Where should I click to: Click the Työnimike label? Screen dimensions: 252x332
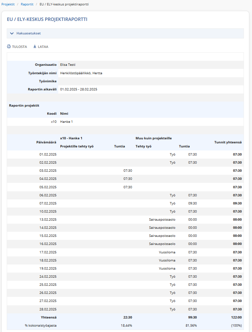click(48, 81)
